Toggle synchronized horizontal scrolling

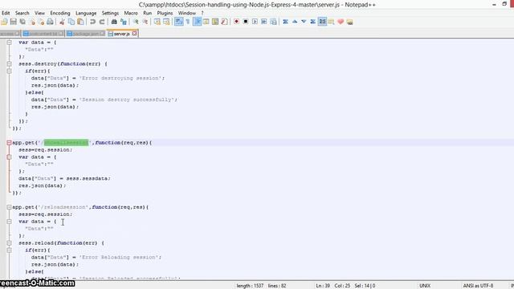[166, 22]
